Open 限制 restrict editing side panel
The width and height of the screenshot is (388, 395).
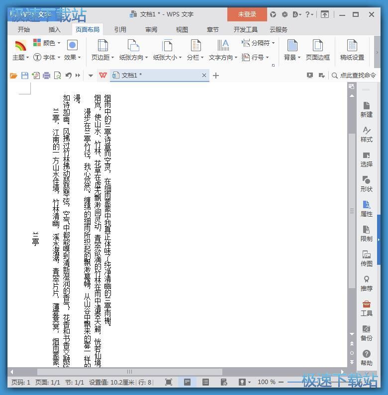click(366, 234)
